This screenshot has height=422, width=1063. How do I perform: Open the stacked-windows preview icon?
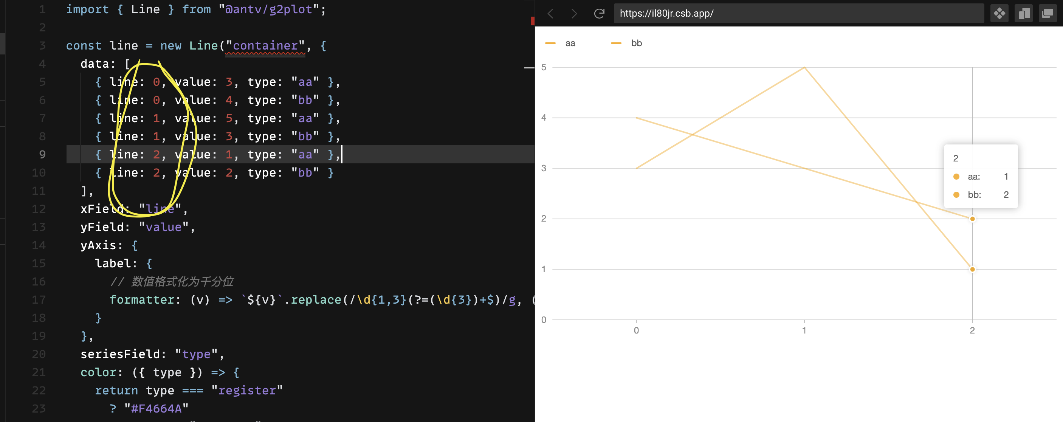click(1048, 13)
